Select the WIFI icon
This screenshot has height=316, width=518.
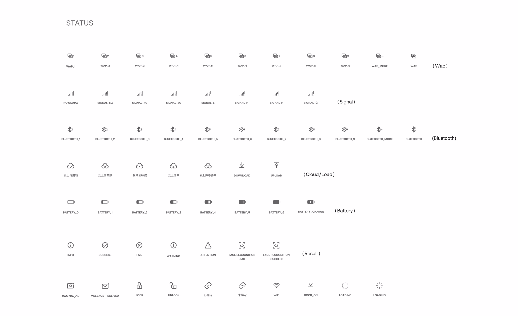pyautogui.click(x=276, y=285)
